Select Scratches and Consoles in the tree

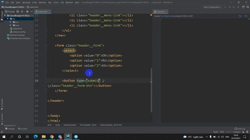pos(18,38)
